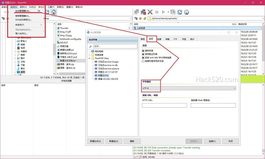
Task: Click the 关闭 button
Action: click(x=231, y=141)
